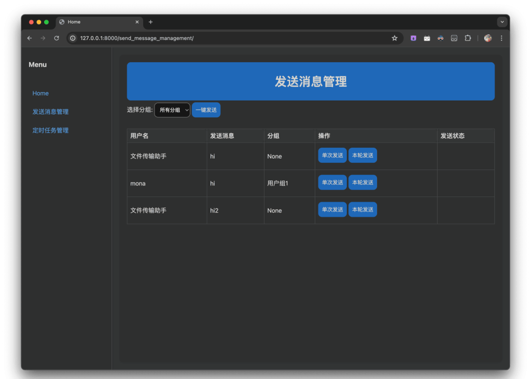Bookmark this page via the star icon
The width and height of the screenshot is (531, 379).
[395, 38]
